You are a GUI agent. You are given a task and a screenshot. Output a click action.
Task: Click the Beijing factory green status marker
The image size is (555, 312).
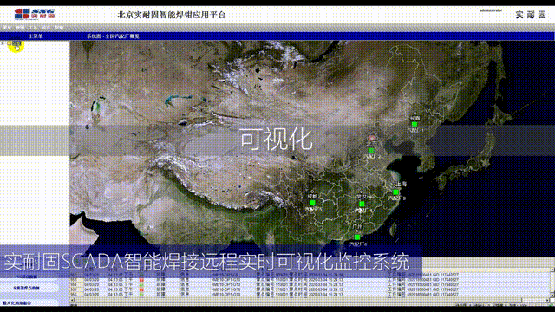pos(371,151)
